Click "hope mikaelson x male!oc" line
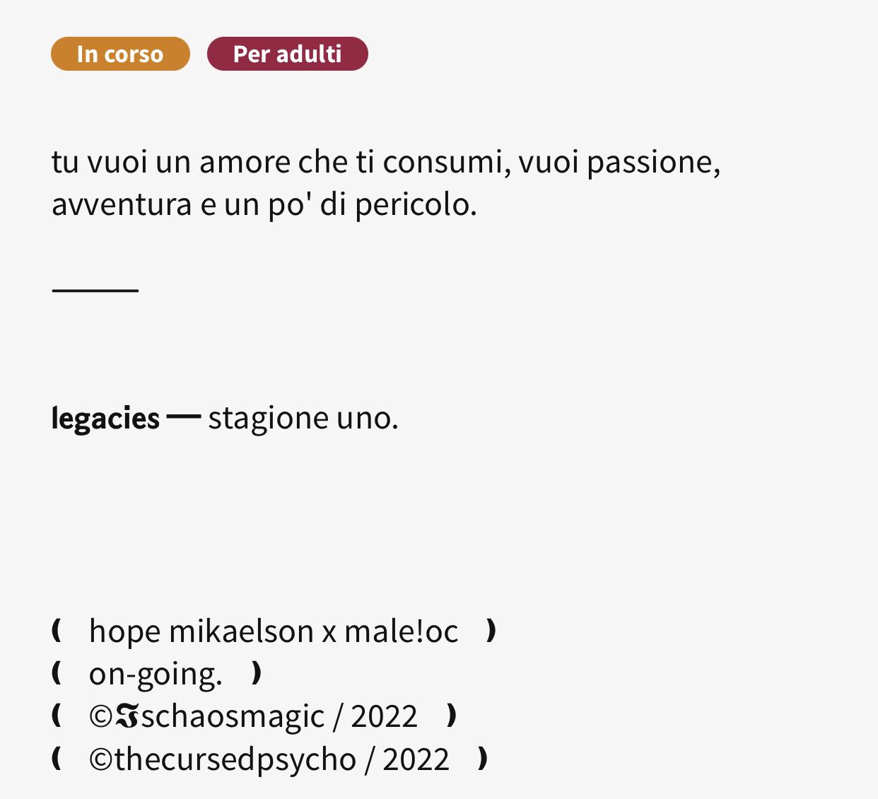The width and height of the screenshot is (878, 799). pos(274,631)
